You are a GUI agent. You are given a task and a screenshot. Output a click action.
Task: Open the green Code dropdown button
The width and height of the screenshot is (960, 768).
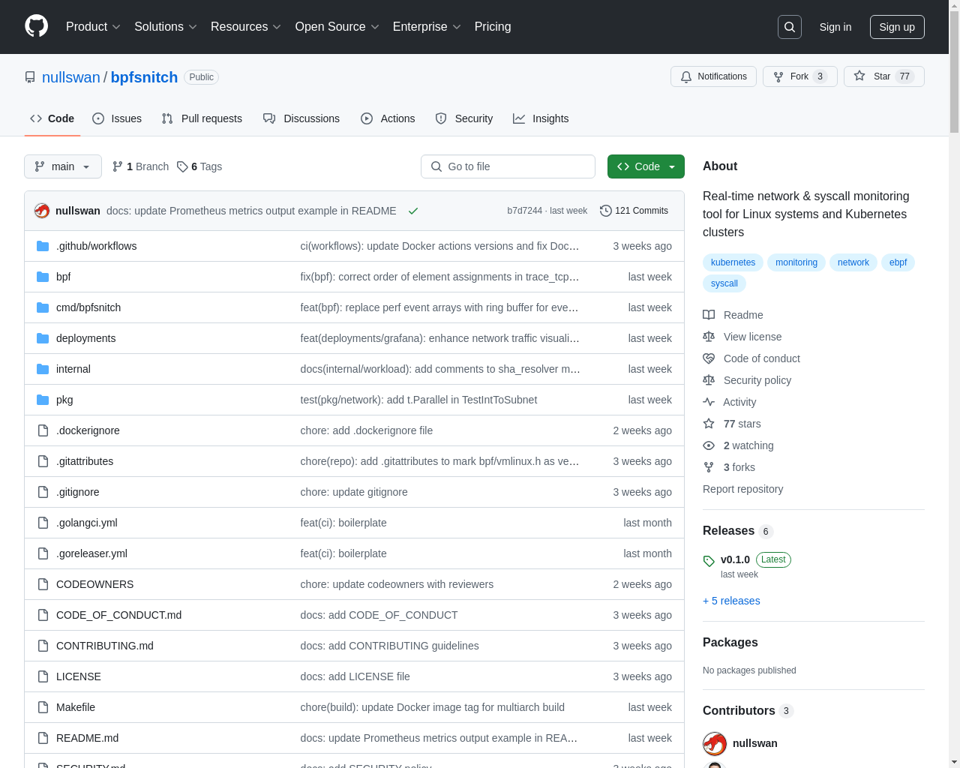(646, 166)
